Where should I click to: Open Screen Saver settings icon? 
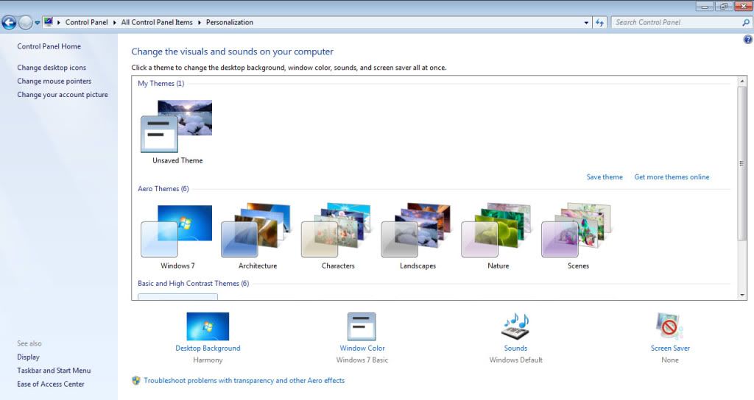click(669, 326)
